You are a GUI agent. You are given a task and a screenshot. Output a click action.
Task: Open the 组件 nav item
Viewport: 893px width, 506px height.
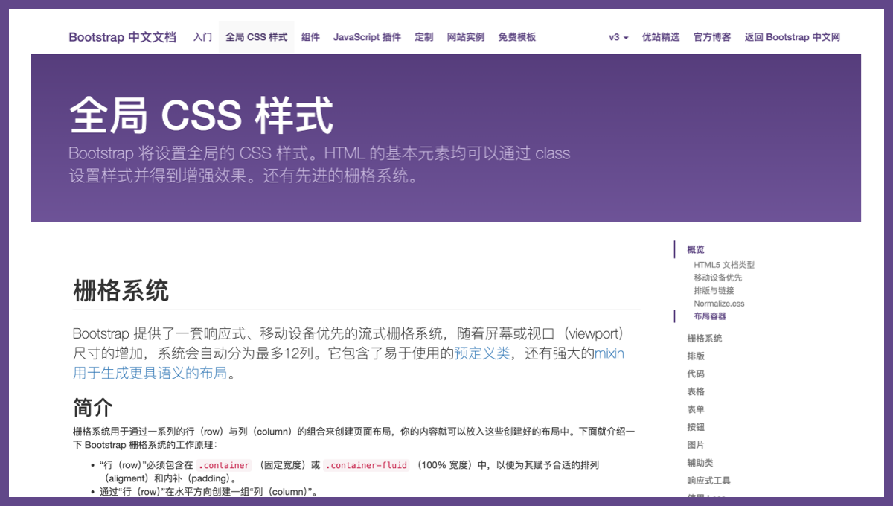pyautogui.click(x=310, y=37)
